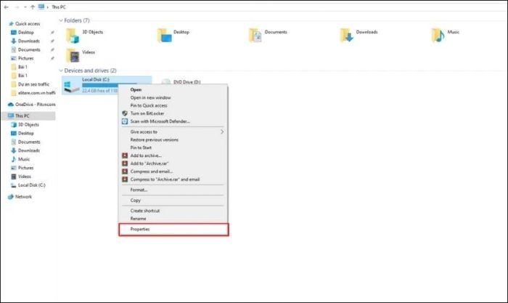Select Network in the sidebar
The image size is (508, 303).
tap(23, 197)
